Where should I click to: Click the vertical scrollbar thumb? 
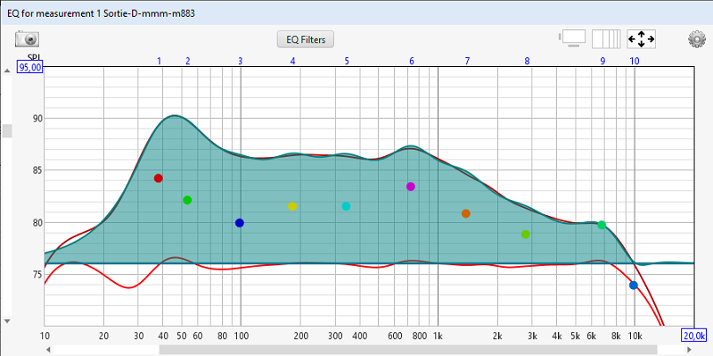coord(7,130)
